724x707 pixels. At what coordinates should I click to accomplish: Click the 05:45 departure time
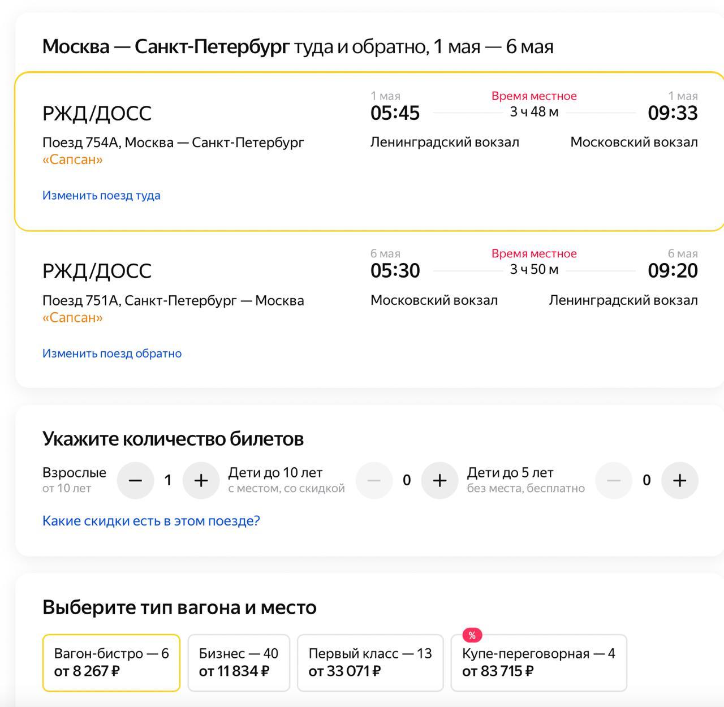click(x=395, y=113)
